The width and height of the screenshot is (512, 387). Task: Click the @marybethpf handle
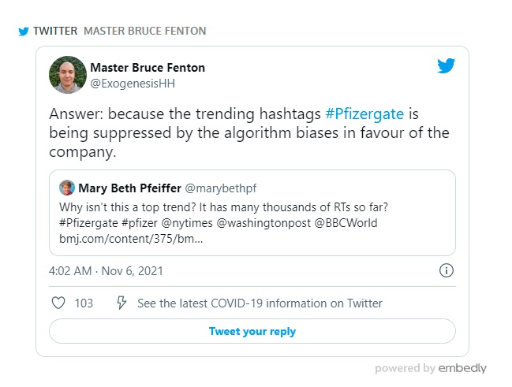[x=221, y=188]
